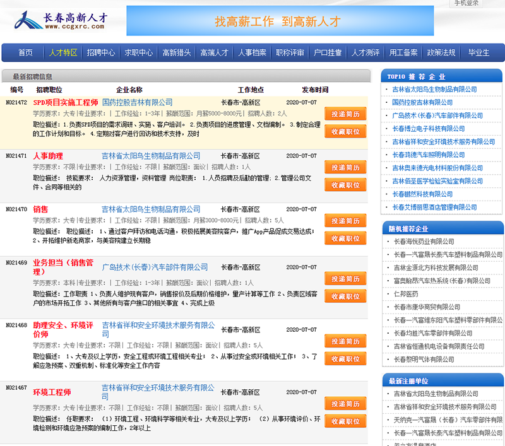The height and width of the screenshot is (446, 505).
Task: Open 广岛技术(长春)汽车部件有限公司 in the job list
Action: click(155, 267)
